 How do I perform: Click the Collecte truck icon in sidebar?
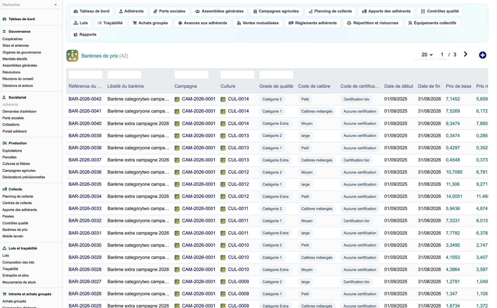(x=4, y=189)
